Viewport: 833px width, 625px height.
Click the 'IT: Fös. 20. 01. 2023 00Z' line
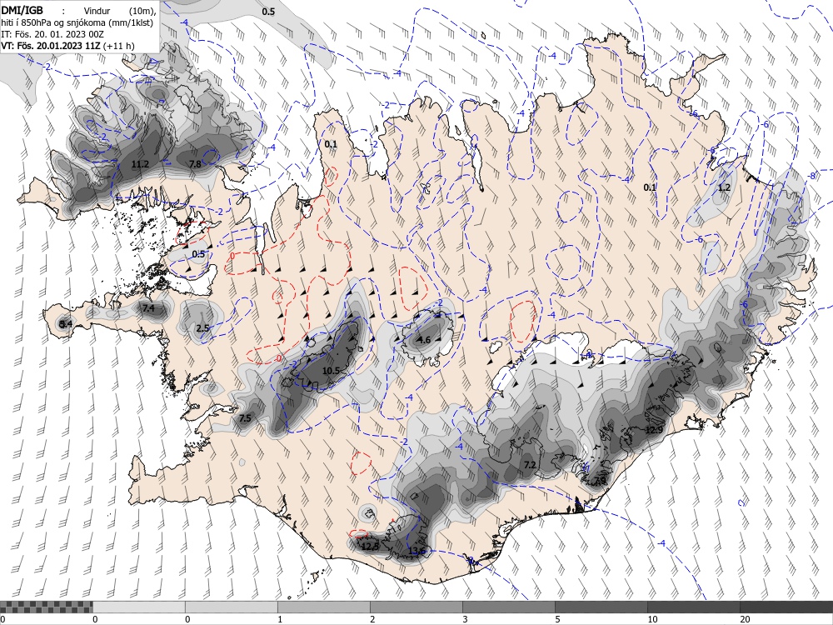pos(52,34)
